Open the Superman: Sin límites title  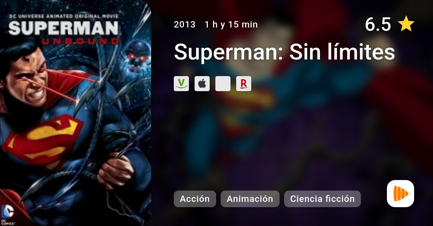[285, 52]
